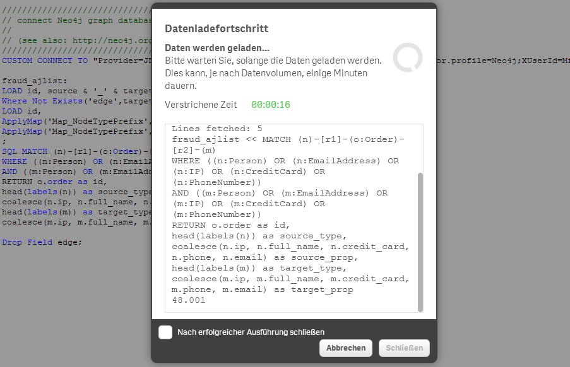Click 'Drop Field edge;' line in script editor

42,242
